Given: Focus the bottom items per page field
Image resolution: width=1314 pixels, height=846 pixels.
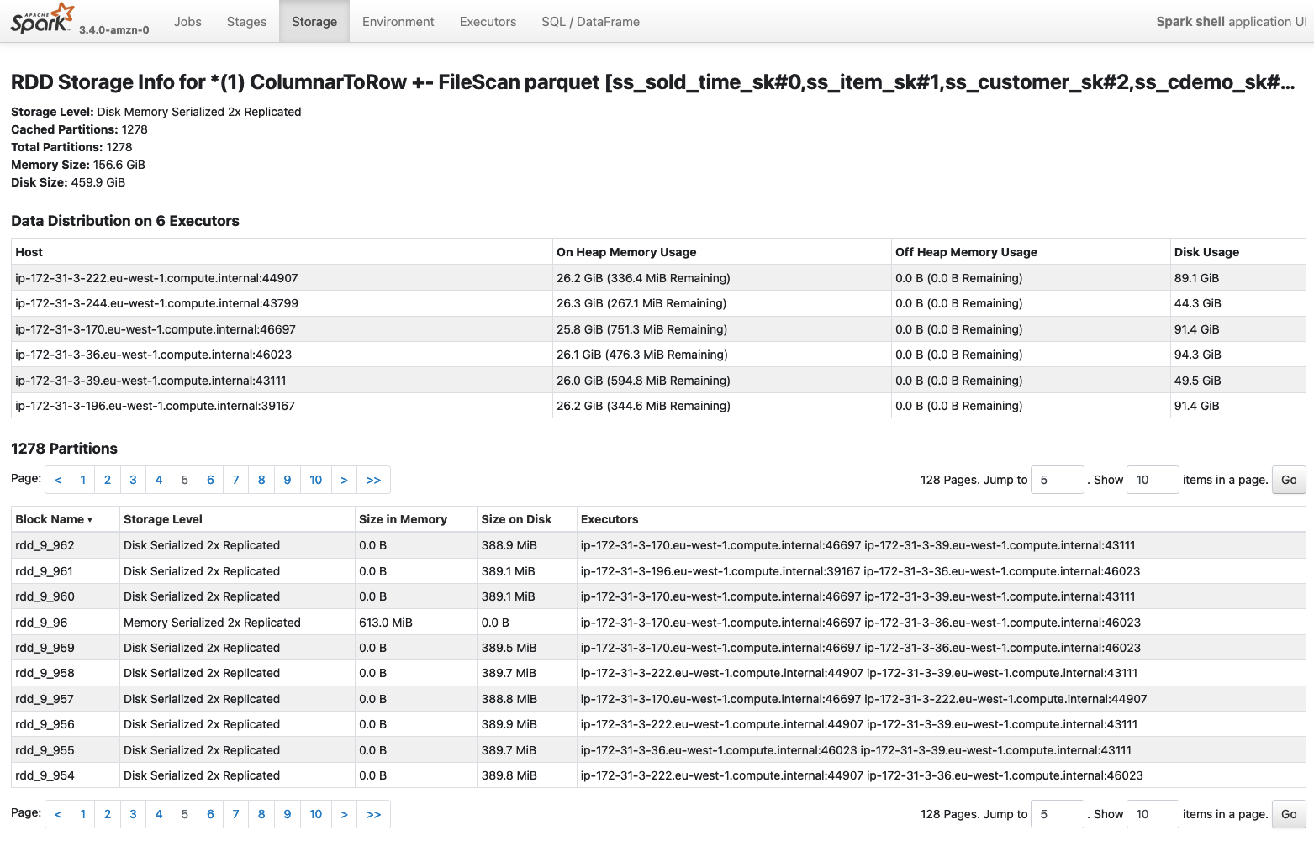Looking at the screenshot, I should point(1153,814).
